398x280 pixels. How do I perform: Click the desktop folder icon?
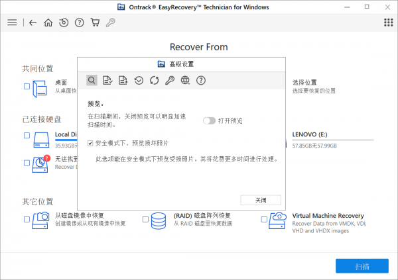coord(40,89)
